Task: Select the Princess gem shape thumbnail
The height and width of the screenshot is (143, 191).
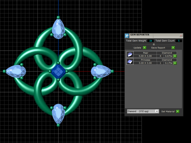Action: coord(130,62)
